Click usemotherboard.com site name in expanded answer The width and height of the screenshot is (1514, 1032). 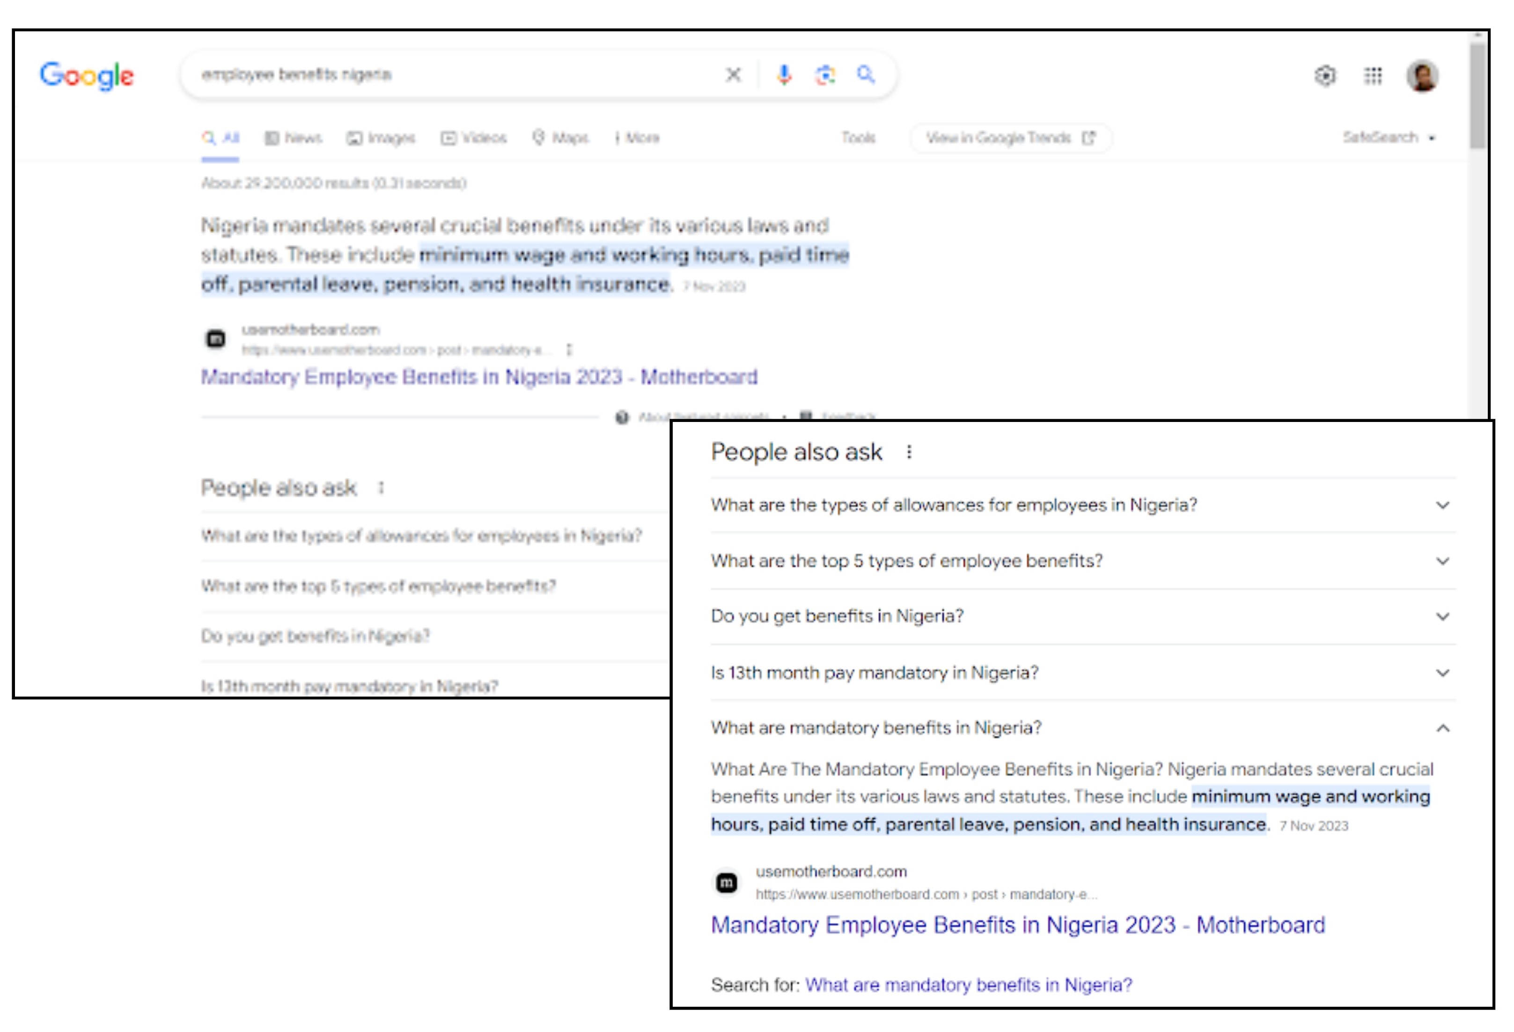pyautogui.click(x=831, y=871)
